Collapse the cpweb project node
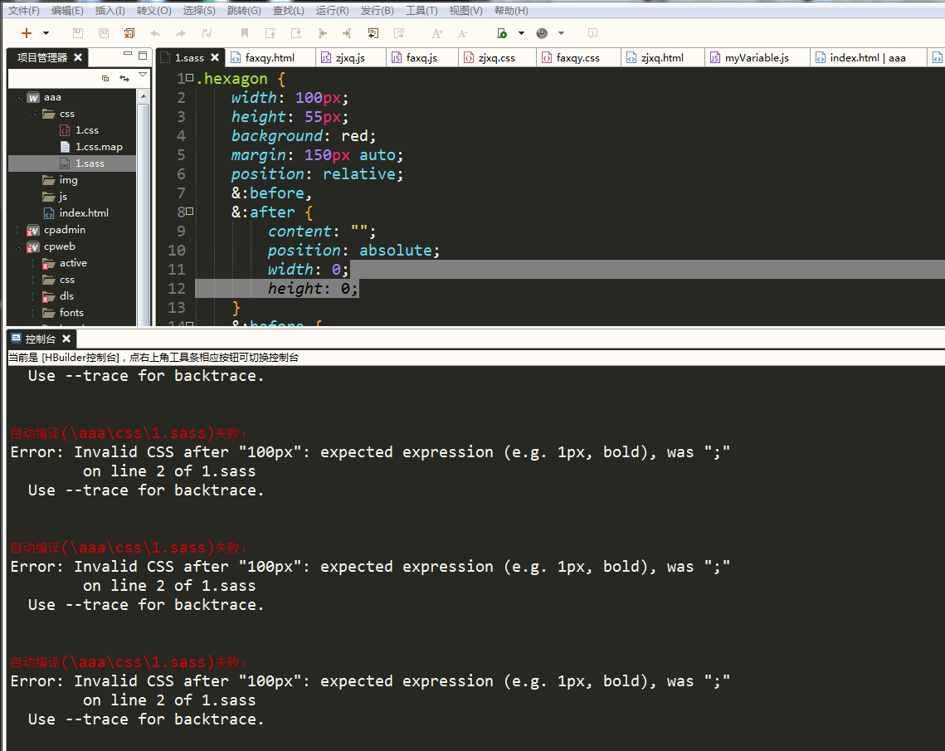The width and height of the screenshot is (945, 751). tap(19, 246)
